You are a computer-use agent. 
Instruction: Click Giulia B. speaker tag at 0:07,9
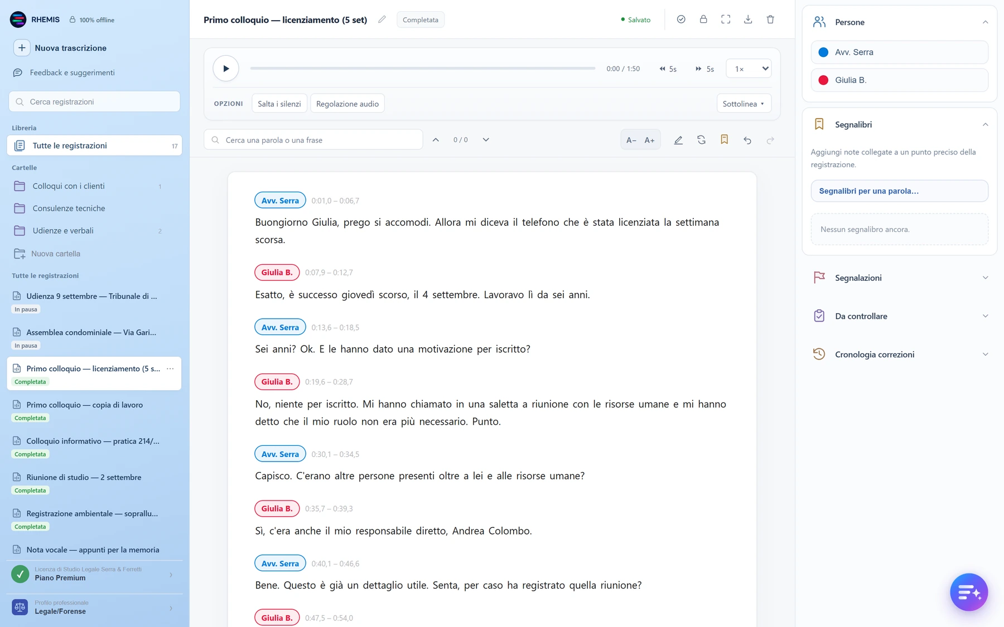(x=277, y=272)
